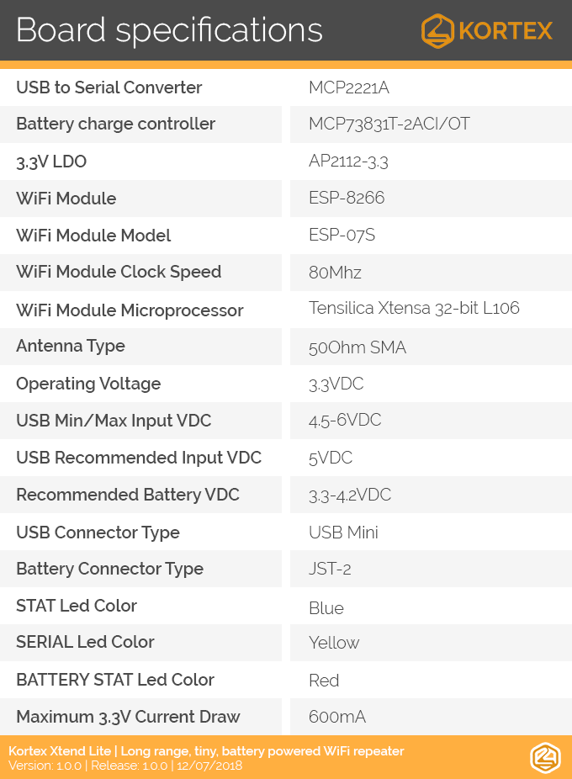The image size is (572, 779).
Task: Select the BATTERY STAT Led Color label
Action: (x=115, y=680)
